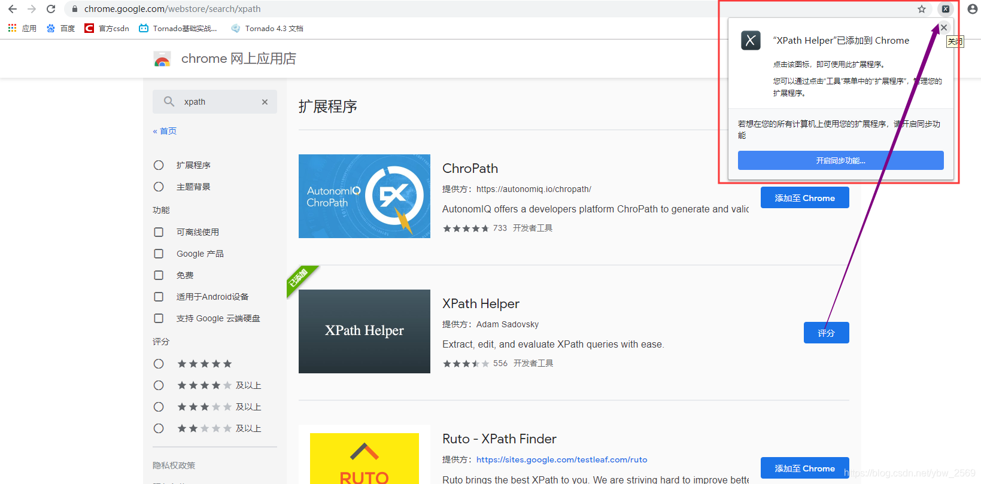Screen dimensions: 981x484
Task: Open the XPath Helper extension toolbar icon
Action: point(946,9)
